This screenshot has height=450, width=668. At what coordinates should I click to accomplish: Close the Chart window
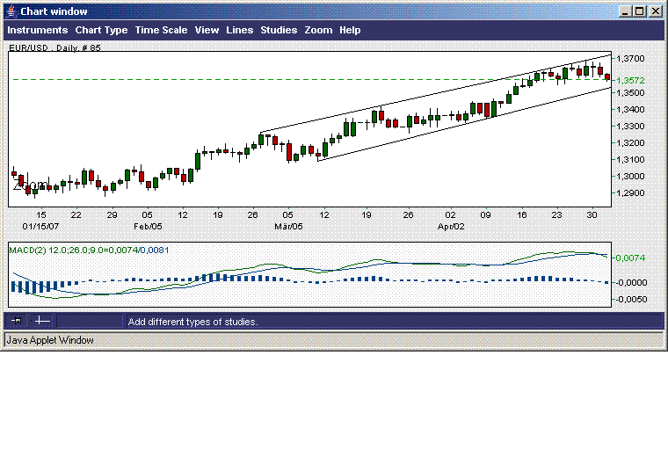pyautogui.click(x=656, y=11)
